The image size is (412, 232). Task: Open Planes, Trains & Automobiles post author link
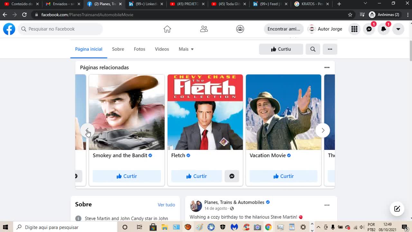coord(234,202)
